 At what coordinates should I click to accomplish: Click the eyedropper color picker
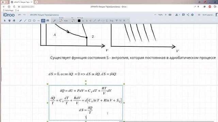(x=54, y=21)
